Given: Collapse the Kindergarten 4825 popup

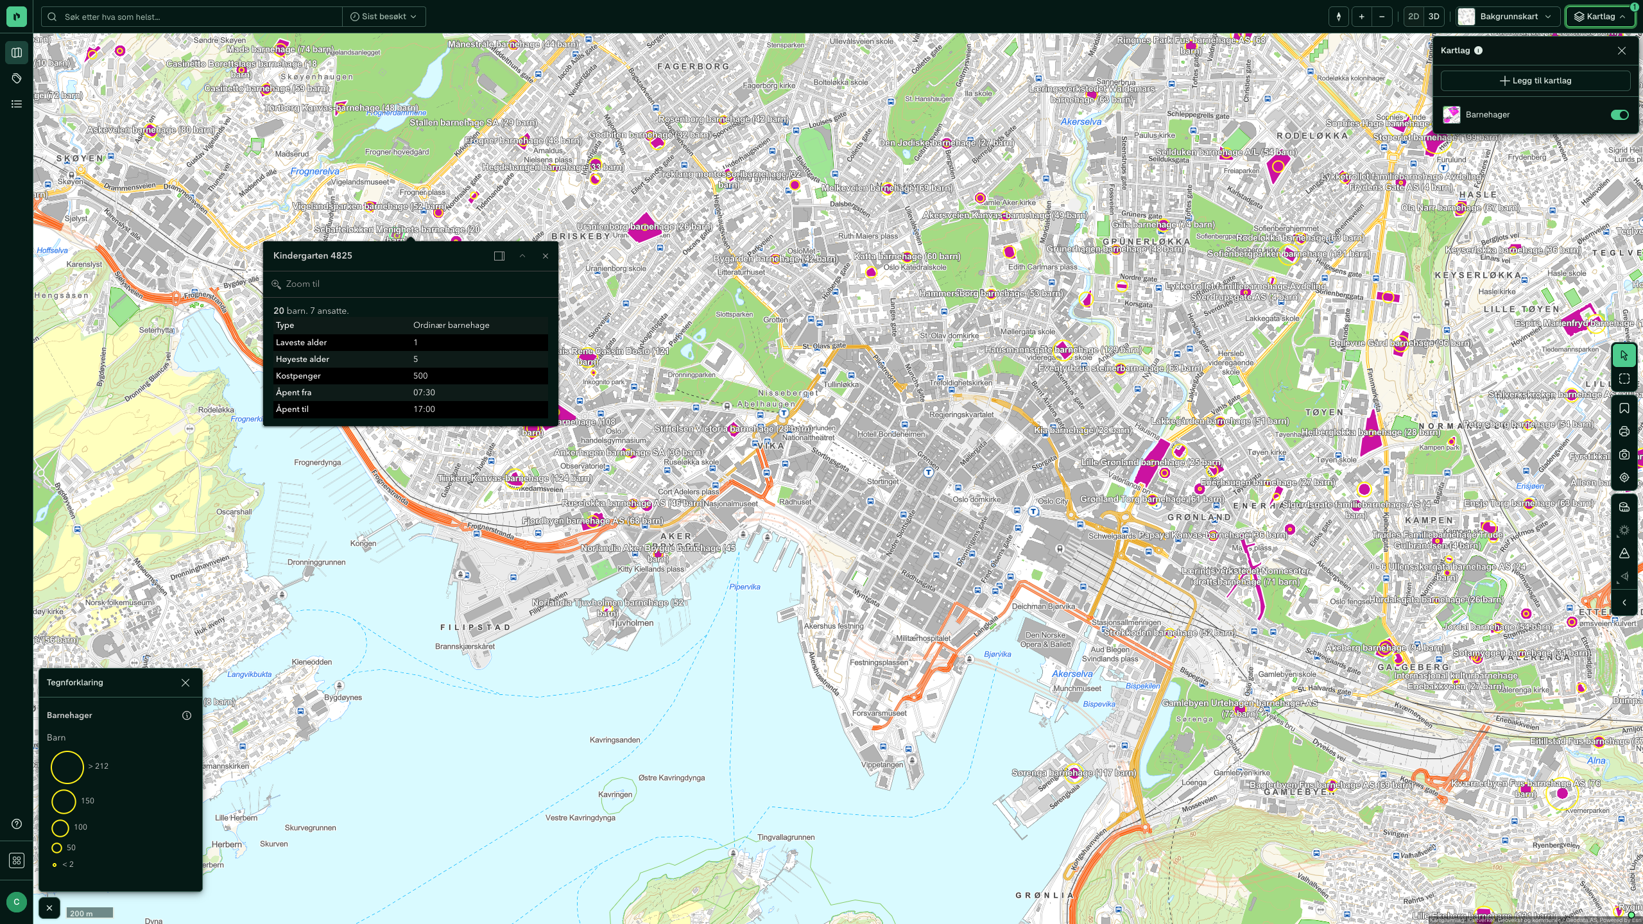Looking at the screenshot, I should [522, 256].
